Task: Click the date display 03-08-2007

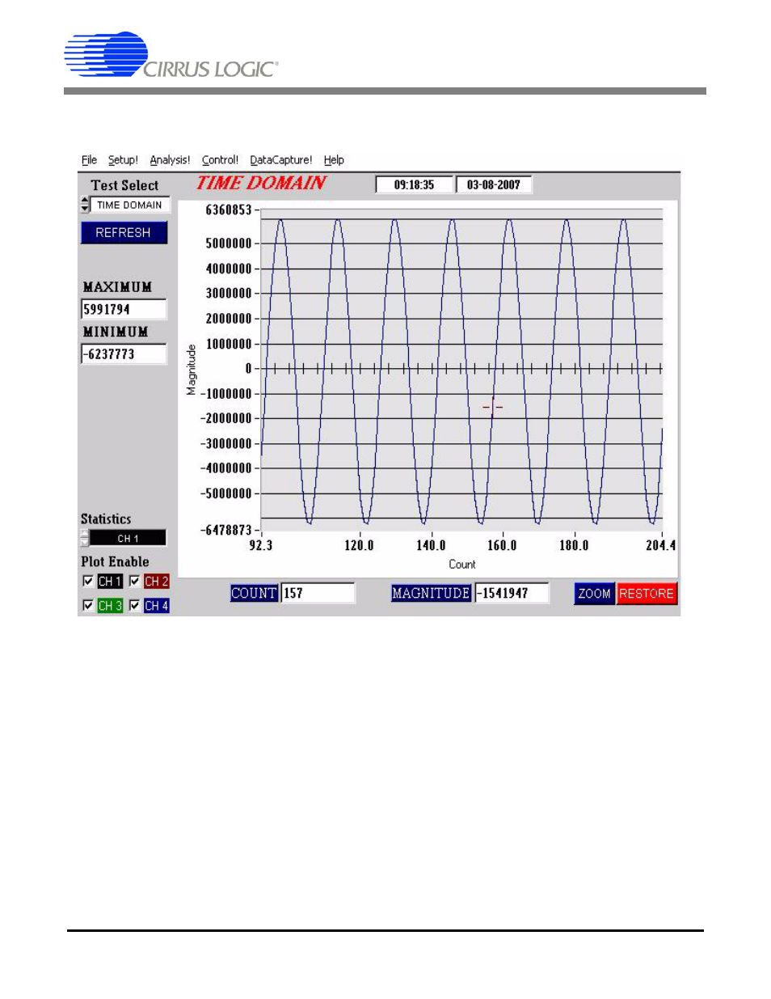Action: (494, 185)
